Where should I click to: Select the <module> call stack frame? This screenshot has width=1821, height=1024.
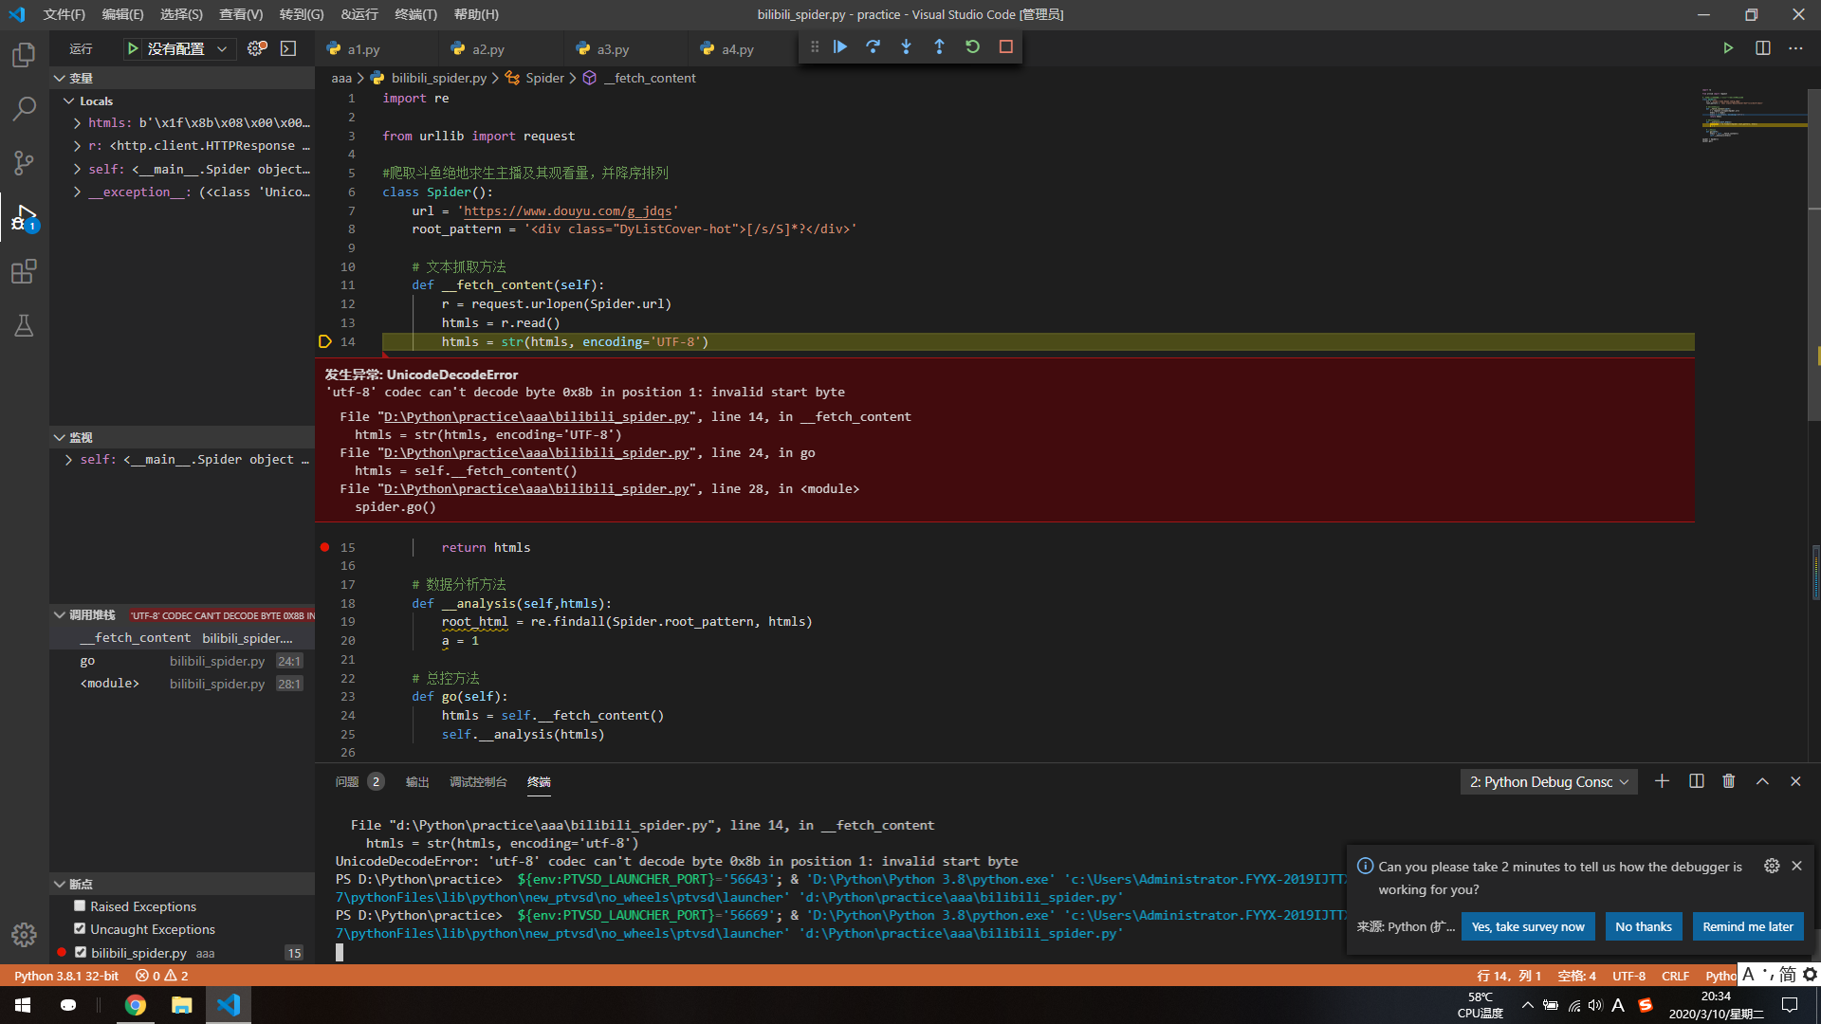coord(182,684)
